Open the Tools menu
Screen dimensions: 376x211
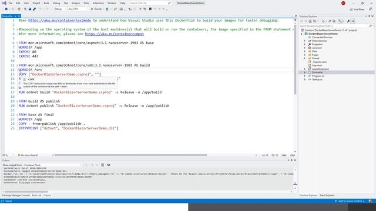[x=86, y=3]
